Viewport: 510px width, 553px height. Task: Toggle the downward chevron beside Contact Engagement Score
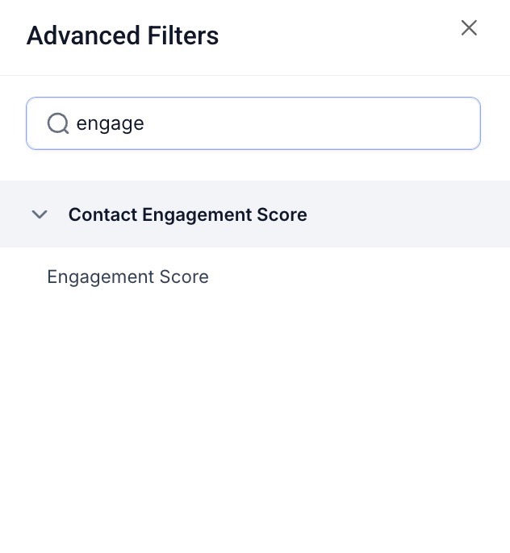[39, 214]
